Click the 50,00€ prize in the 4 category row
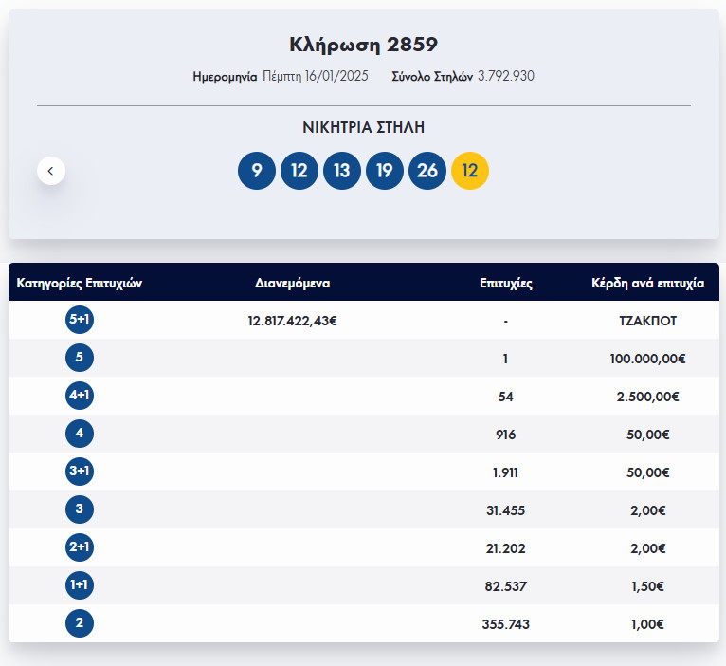The width and height of the screenshot is (726, 666). 647,435
